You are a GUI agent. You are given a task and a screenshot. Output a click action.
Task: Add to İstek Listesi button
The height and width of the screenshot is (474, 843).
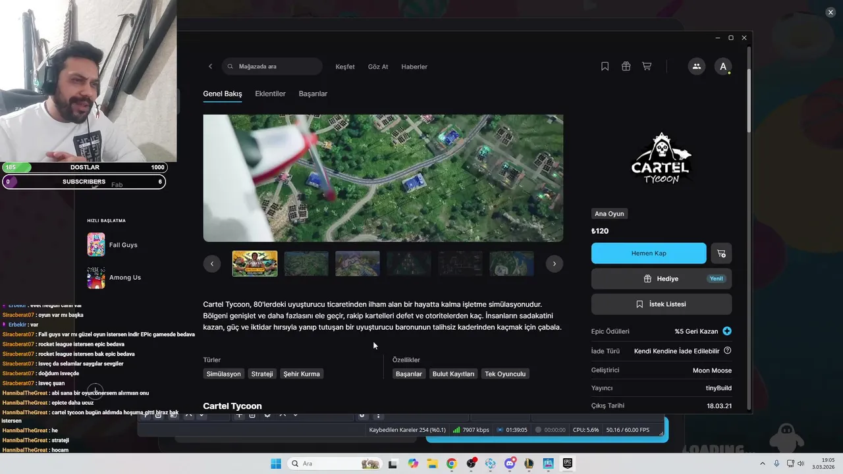(661, 304)
